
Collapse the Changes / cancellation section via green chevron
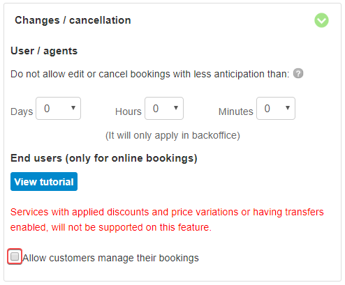[x=321, y=20]
